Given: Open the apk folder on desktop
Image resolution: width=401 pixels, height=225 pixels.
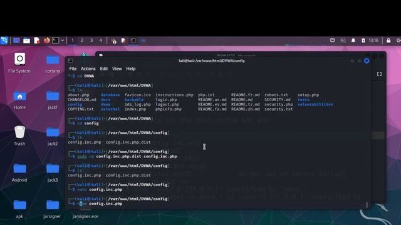Looking at the screenshot, I should (19, 209).
